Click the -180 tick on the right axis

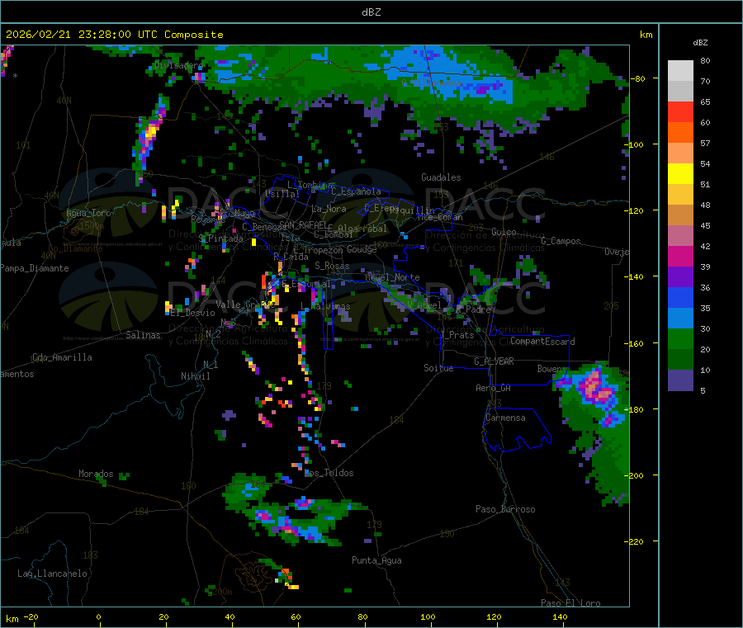tap(636, 409)
